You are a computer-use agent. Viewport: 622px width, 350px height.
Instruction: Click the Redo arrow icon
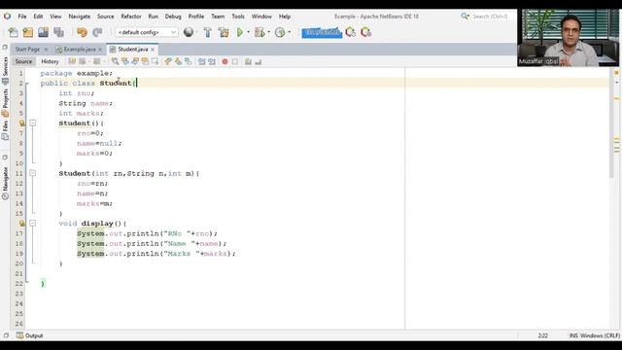click(x=97, y=32)
